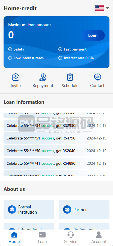Open the Repayment hand-with-coin icon
113x246 pixels.
(43, 77)
